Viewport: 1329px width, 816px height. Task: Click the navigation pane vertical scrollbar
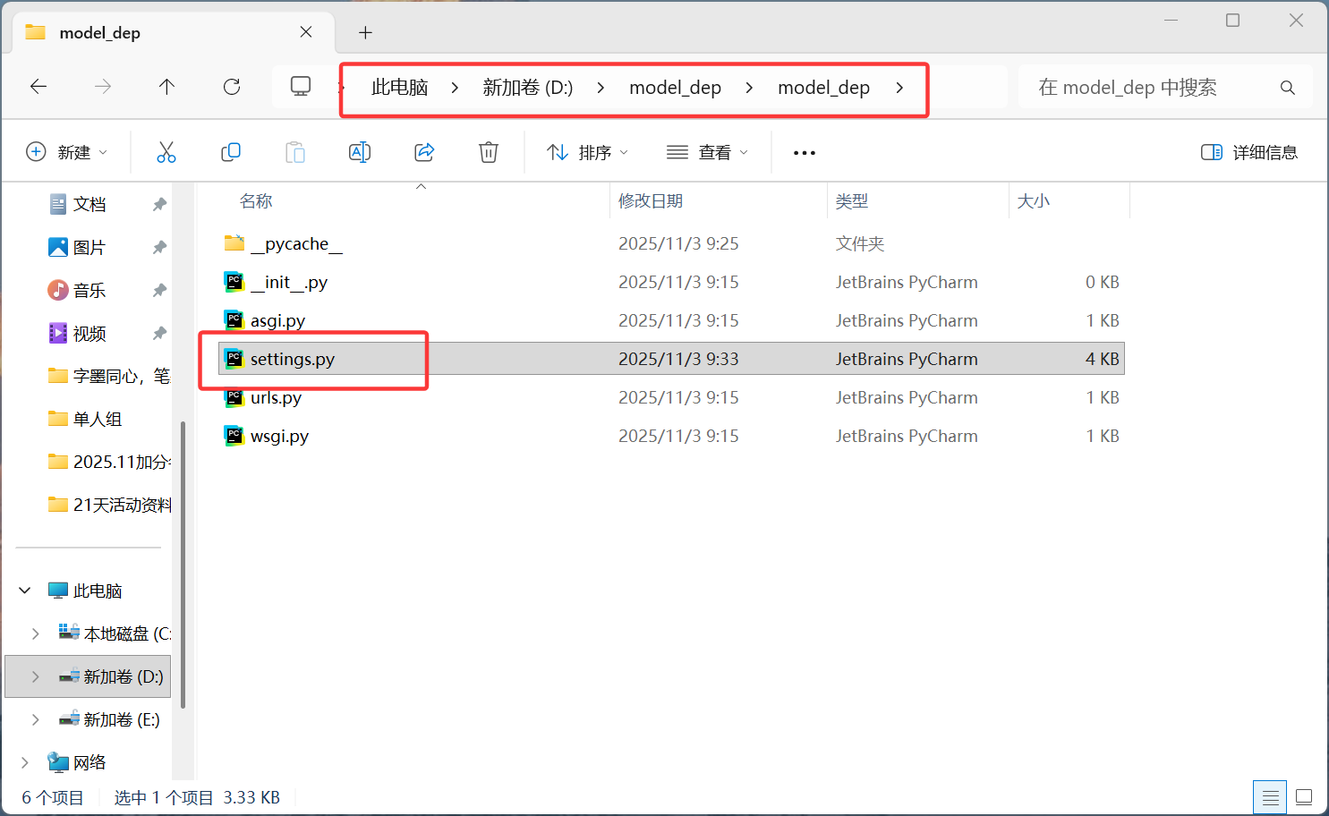pyautogui.click(x=183, y=564)
